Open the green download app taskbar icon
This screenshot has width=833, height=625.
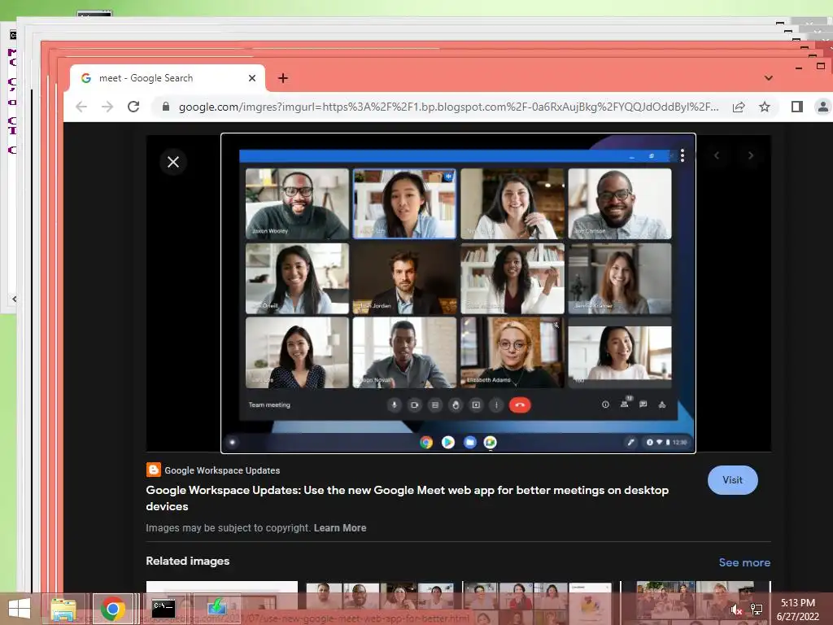216,609
